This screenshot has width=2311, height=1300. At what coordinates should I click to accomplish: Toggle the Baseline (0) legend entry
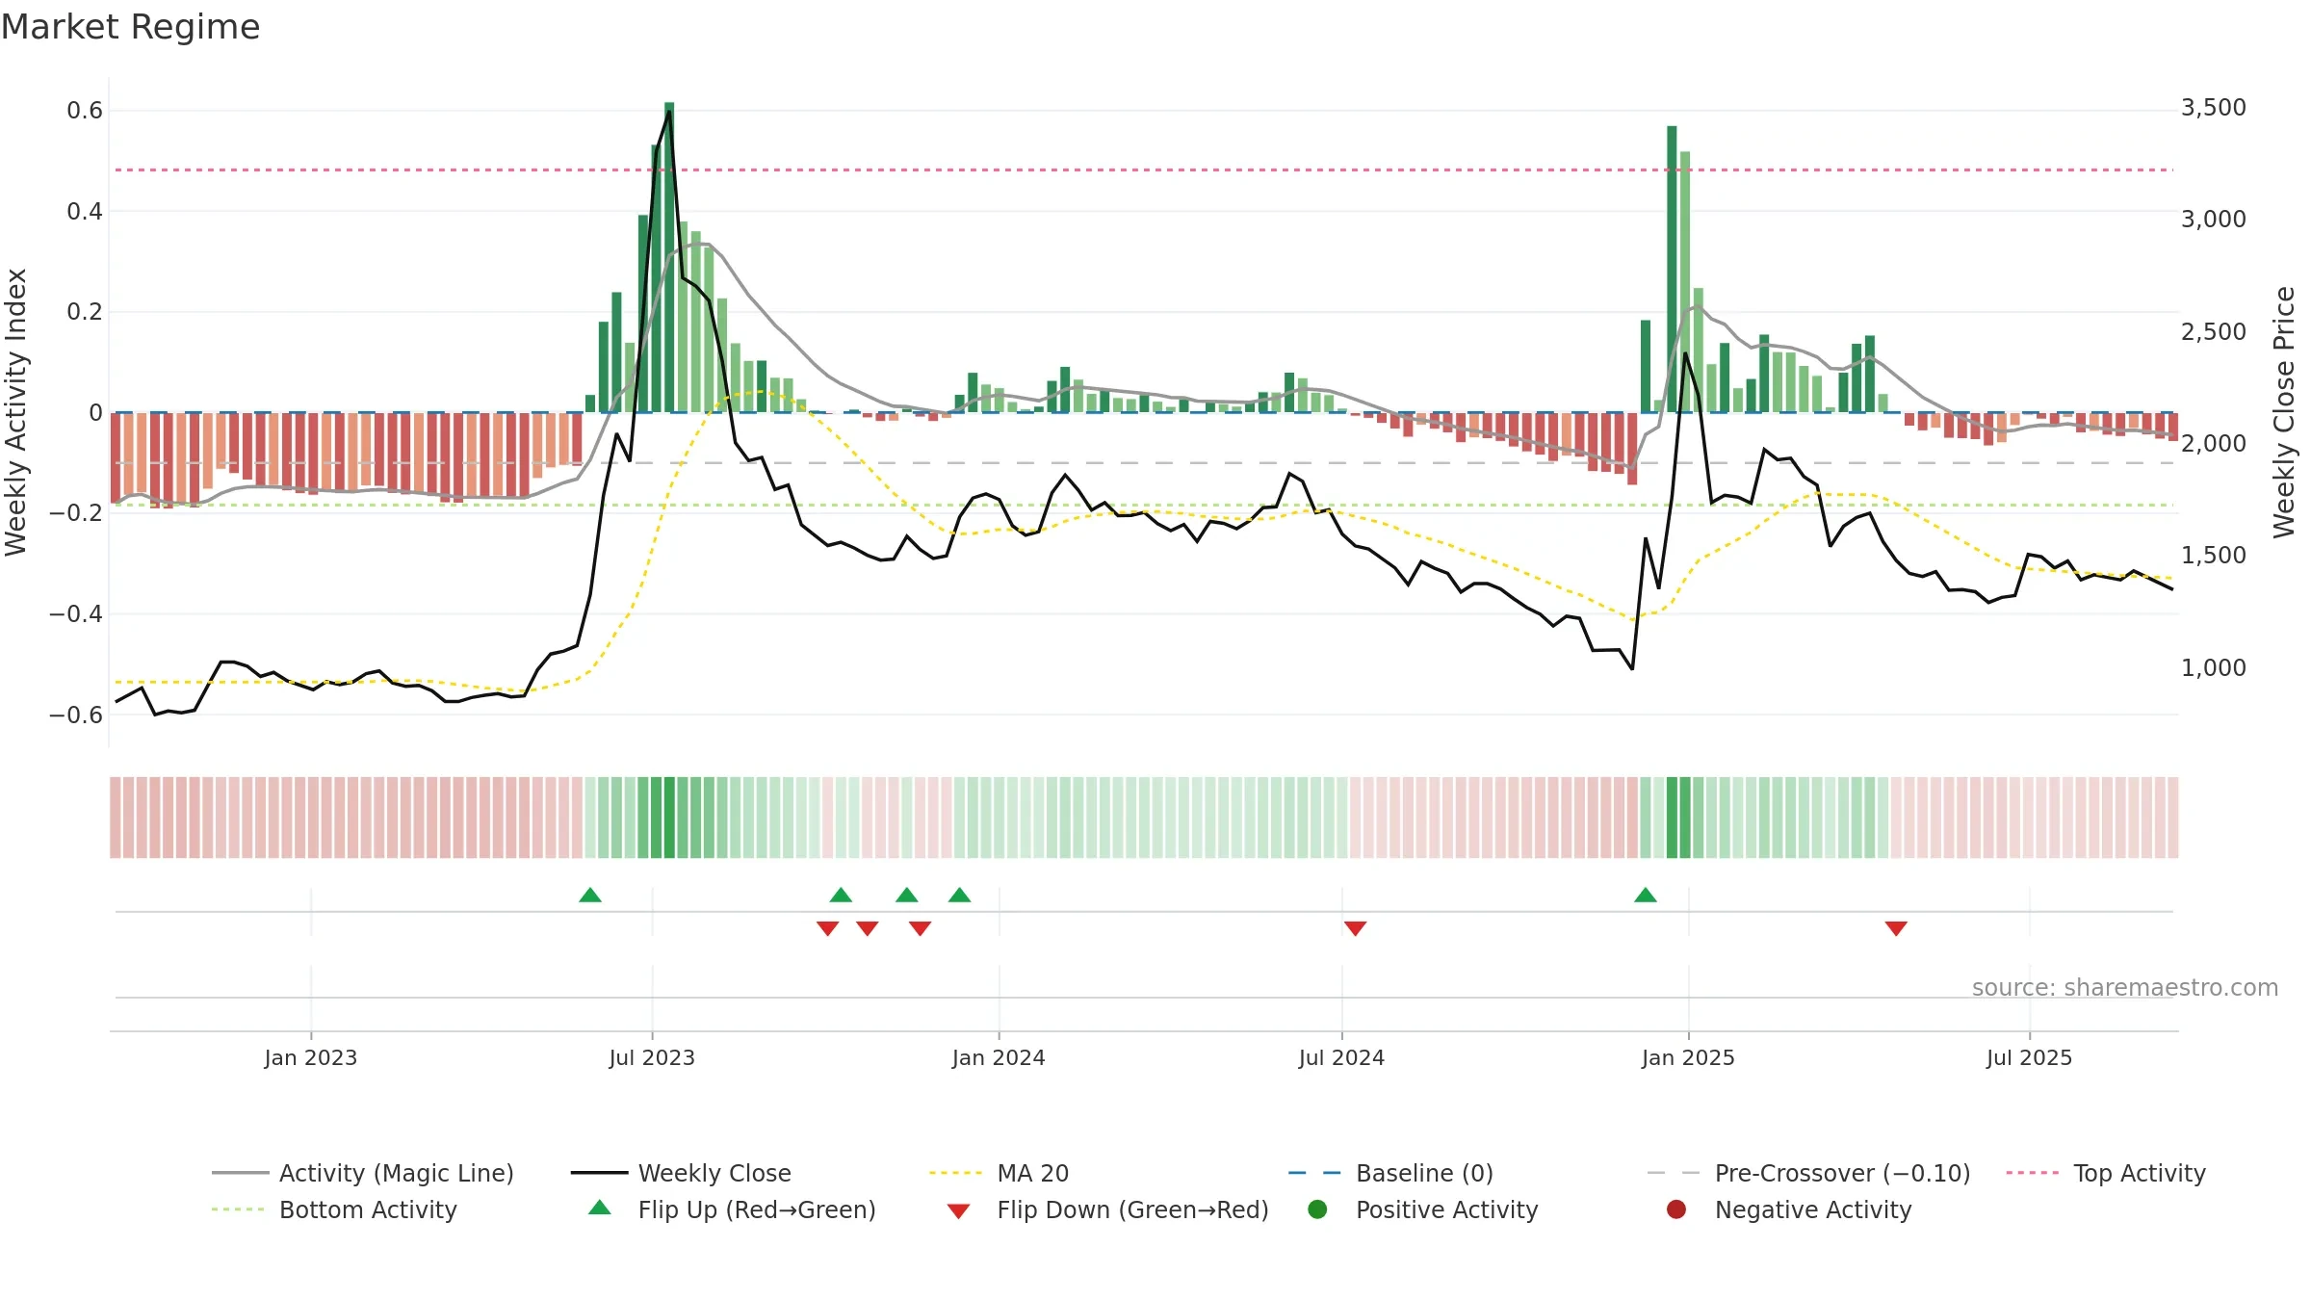pos(1390,1173)
